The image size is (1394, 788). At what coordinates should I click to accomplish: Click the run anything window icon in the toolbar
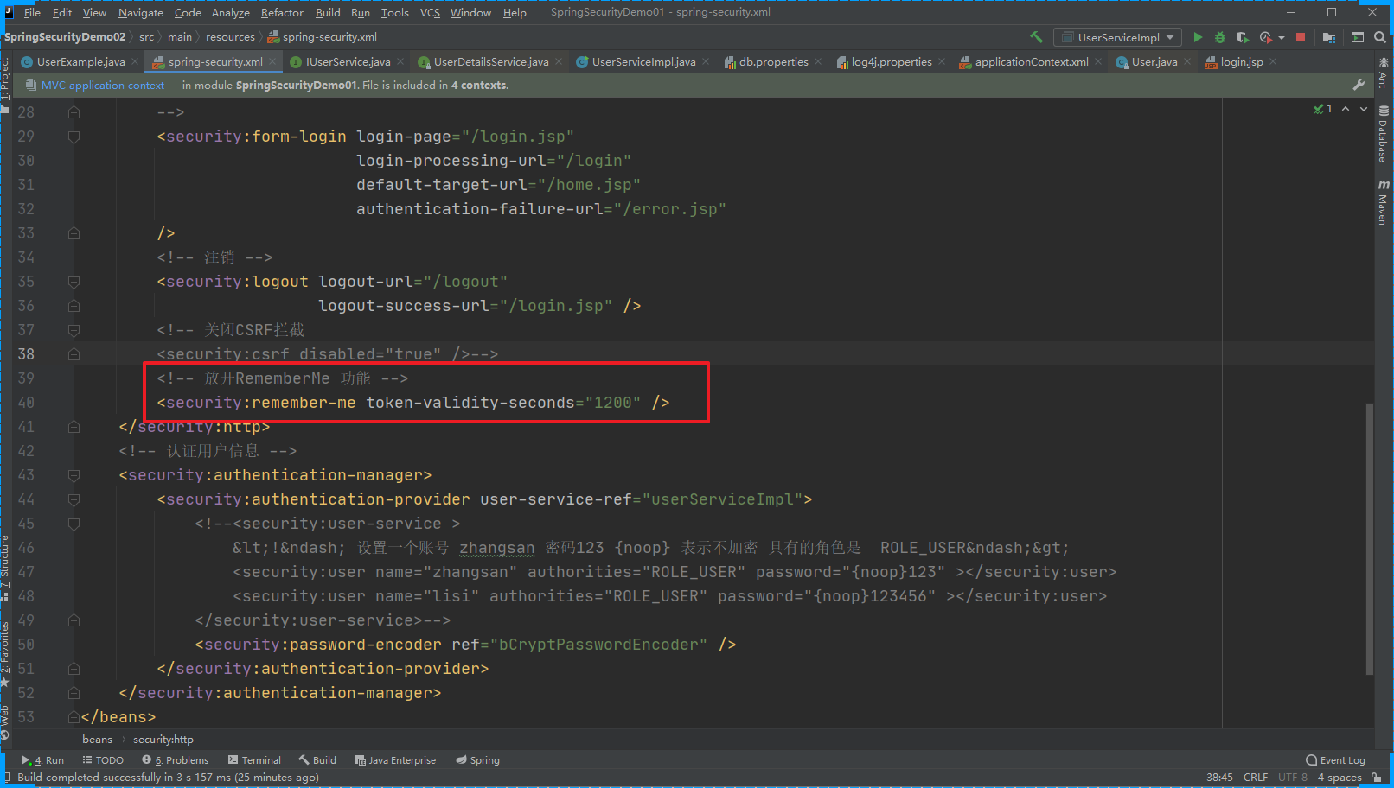click(x=1358, y=37)
